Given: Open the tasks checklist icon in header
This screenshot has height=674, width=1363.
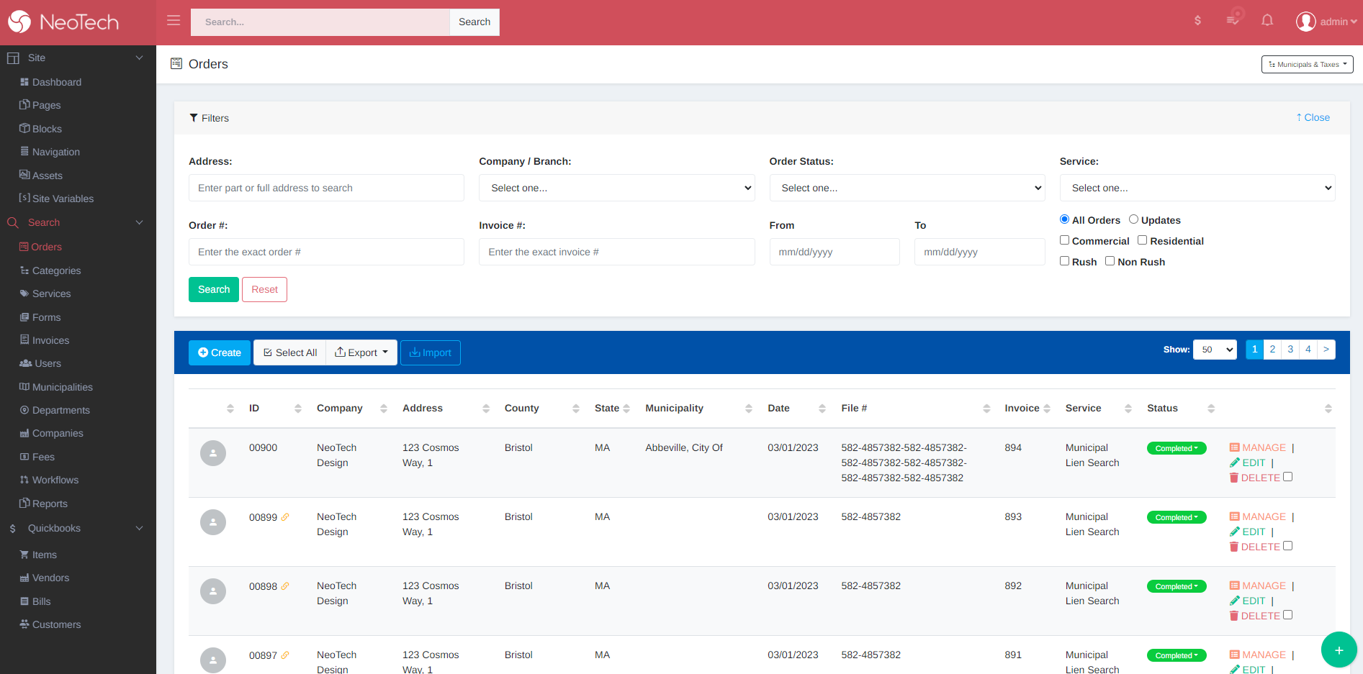Looking at the screenshot, I should (1233, 19).
